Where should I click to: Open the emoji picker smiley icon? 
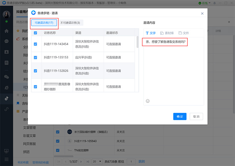tap(148, 101)
